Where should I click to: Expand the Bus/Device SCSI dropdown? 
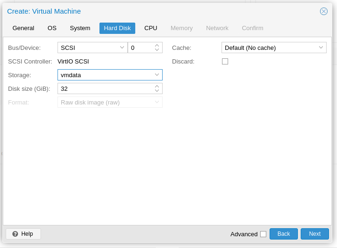122,48
